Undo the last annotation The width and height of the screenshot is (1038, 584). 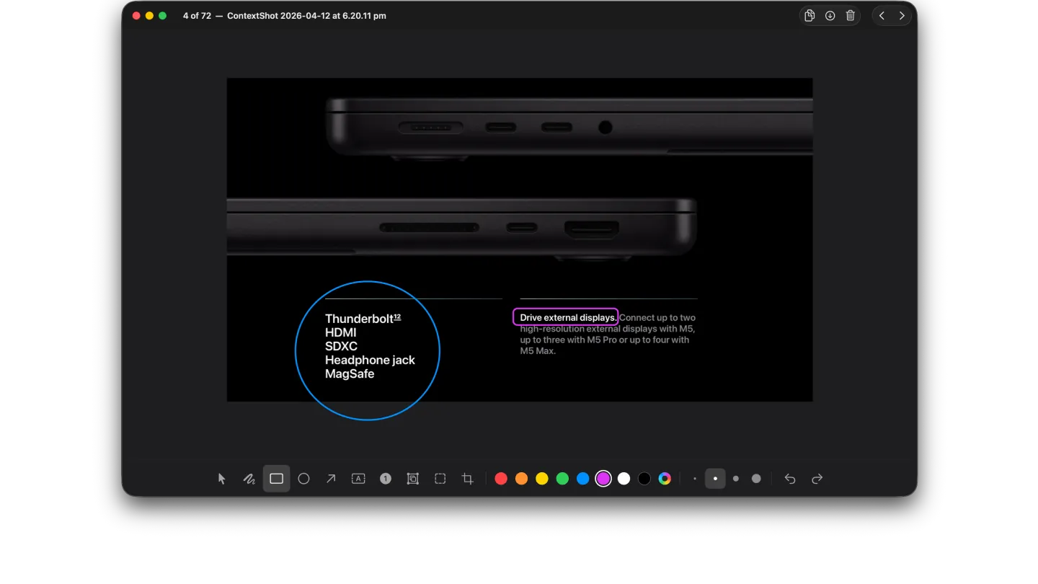tap(790, 479)
